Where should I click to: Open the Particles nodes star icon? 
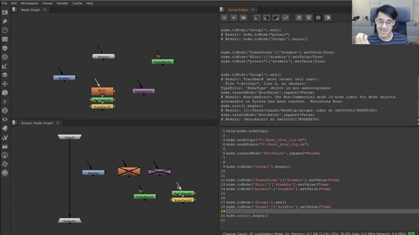5,102
